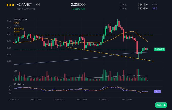Click the 币安 永续/现货行情 subtitle
The height and width of the screenshot is (110, 172).
26,9
